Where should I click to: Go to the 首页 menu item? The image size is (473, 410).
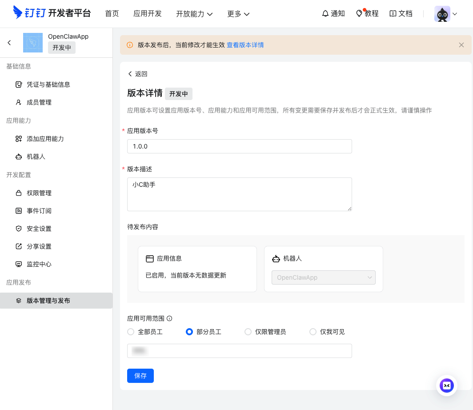112,14
